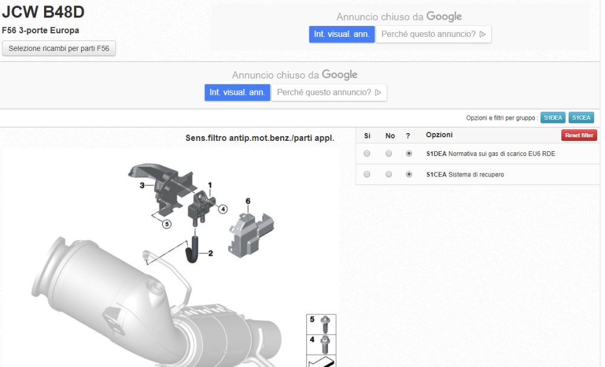Click part number 1 callout in diagram
Image resolution: width=605 pixels, height=367 pixels.
210,186
